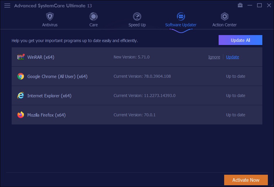This screenshot has width=274, height=187.
Task: Click the WinRAR application icon
Action: [20, 57]
